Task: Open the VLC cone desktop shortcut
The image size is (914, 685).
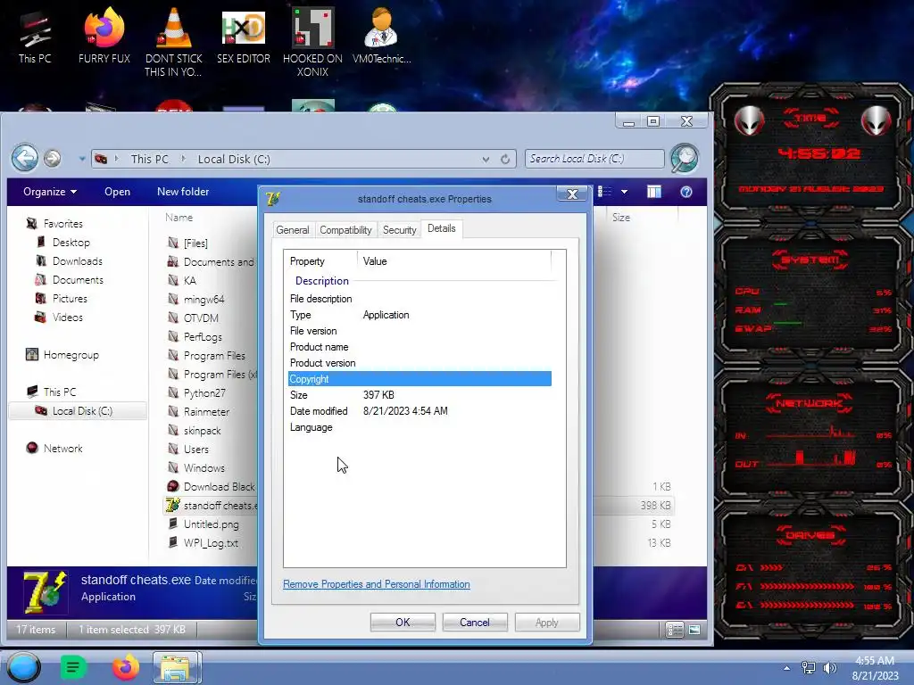Action: coord(173,41)
